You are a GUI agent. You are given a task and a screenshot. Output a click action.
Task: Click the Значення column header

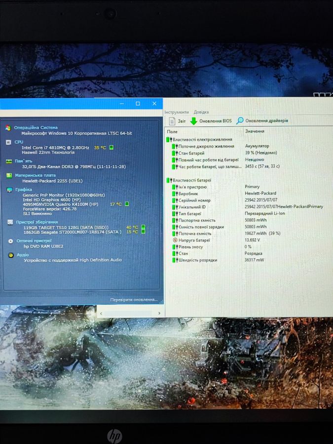(x=255, y=131)
